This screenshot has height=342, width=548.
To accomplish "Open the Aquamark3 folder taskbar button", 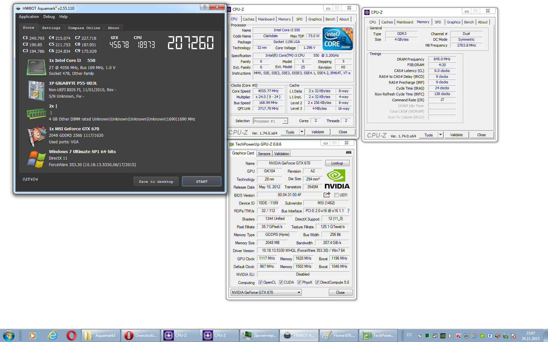I will point(100,335).
